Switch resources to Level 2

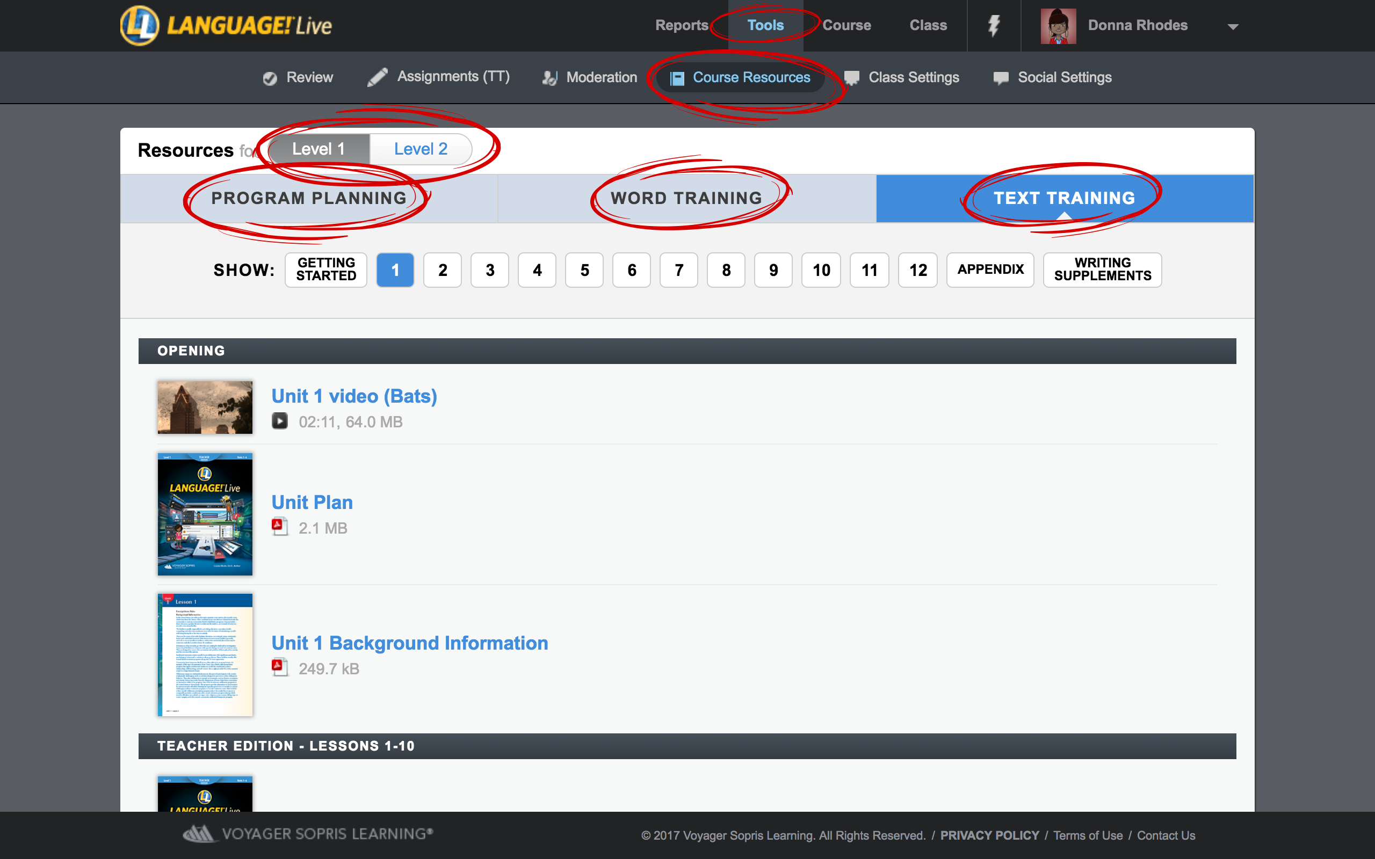tap(421, 149)
